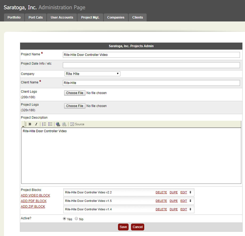Insert a numbered list in description
This screenshot has height=236, width=245.
click(x=44, y=124)
